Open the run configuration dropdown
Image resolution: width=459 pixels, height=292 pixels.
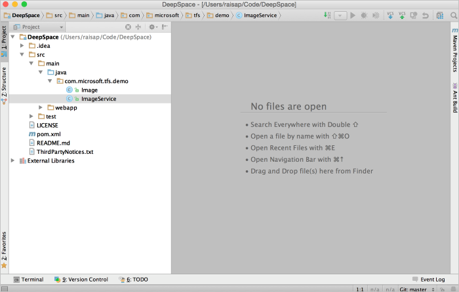340,15
